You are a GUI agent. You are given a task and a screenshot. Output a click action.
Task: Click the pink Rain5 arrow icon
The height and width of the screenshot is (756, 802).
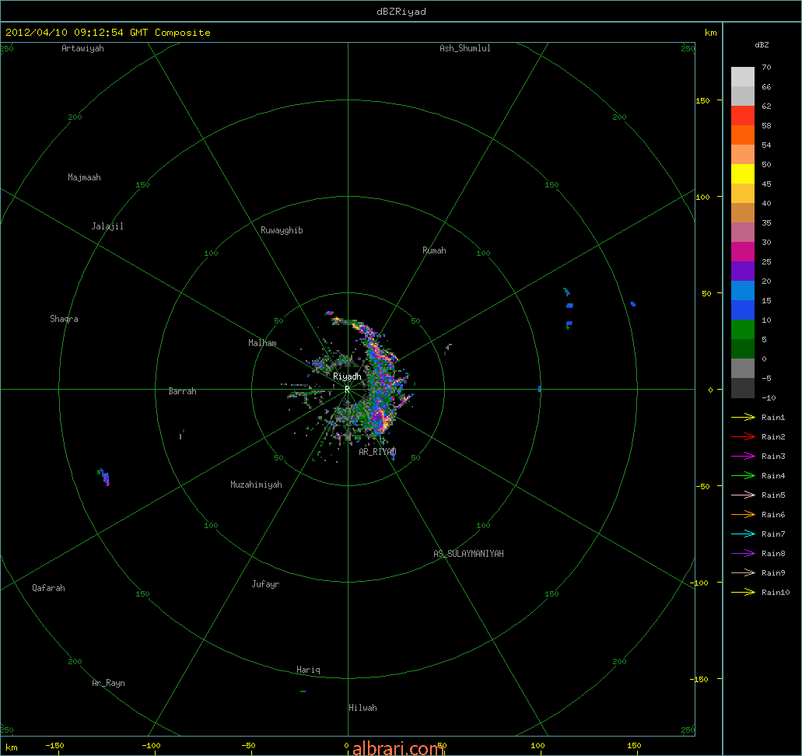743,495
